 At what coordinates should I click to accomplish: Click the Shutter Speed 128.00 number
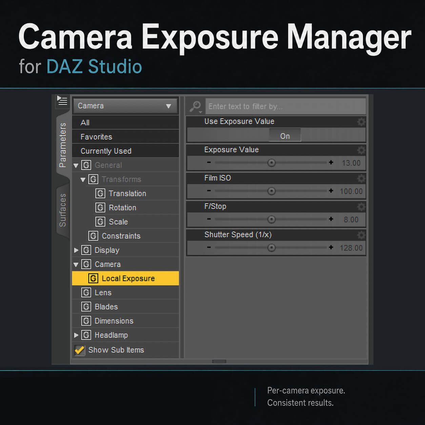point(351,248)
